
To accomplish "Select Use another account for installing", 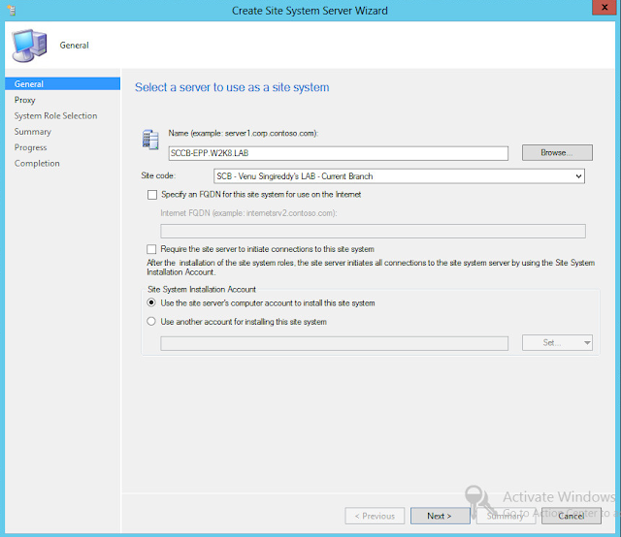I will 151,322.
